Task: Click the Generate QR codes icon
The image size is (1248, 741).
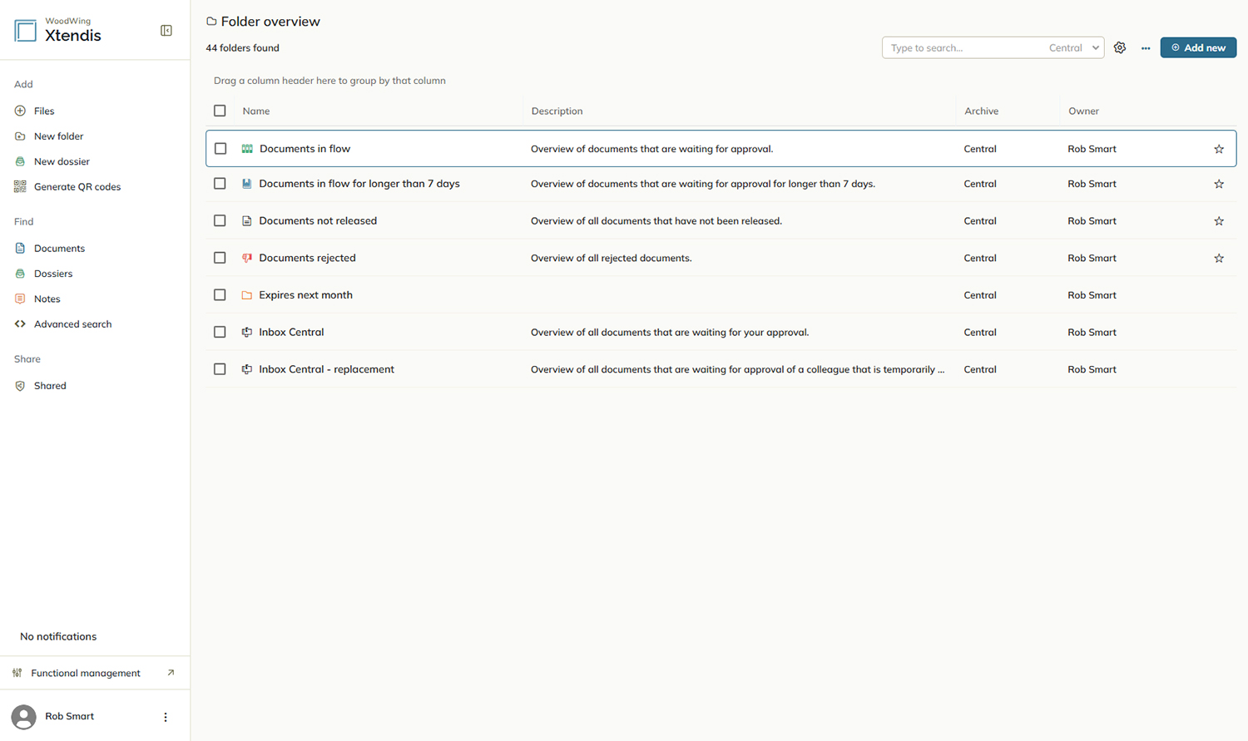Action: tap(20, 187)
